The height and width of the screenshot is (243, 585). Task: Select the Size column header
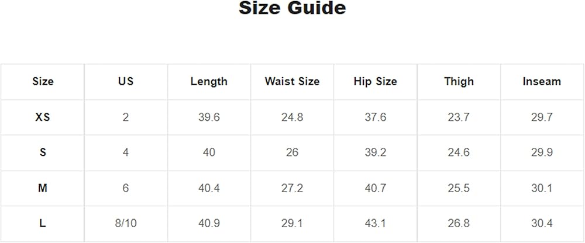[x=43, y=81]
